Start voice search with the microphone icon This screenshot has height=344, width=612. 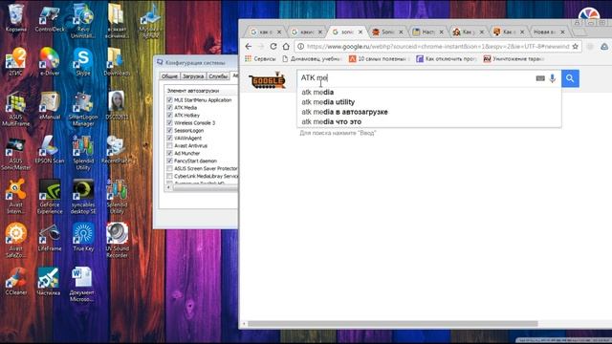(x=552, y=78)
